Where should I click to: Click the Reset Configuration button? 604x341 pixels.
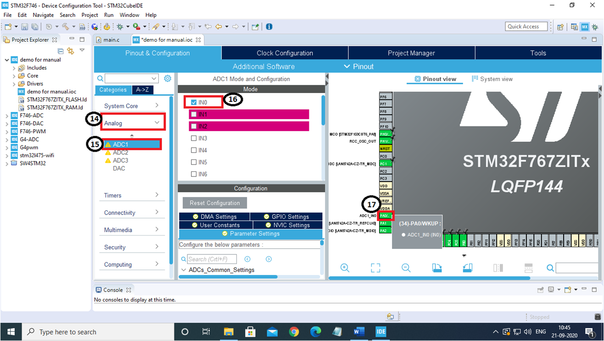tap(214, 203)
